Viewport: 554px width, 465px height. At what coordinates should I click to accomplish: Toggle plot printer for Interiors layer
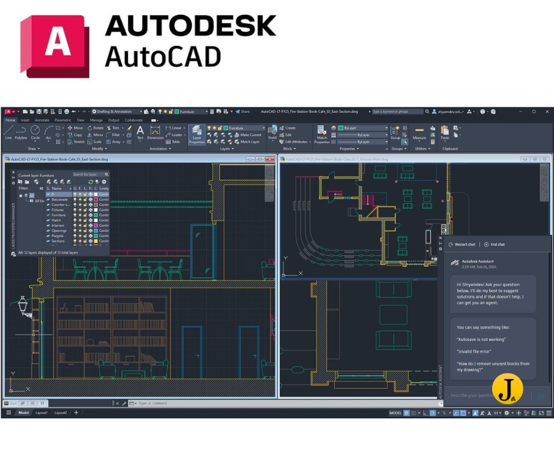click(x=90, y=225)
